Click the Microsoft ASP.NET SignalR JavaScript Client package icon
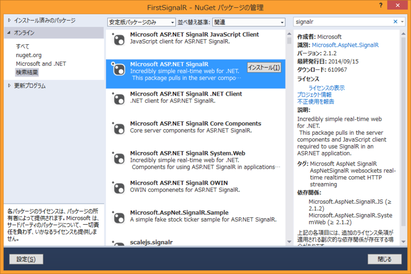Screen dimensions: 411x274 (x=119, y=40)
